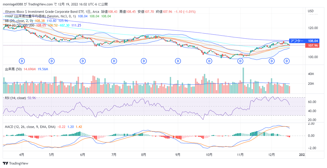
Task: Click the 20M volume axis value
Action: 311,84
